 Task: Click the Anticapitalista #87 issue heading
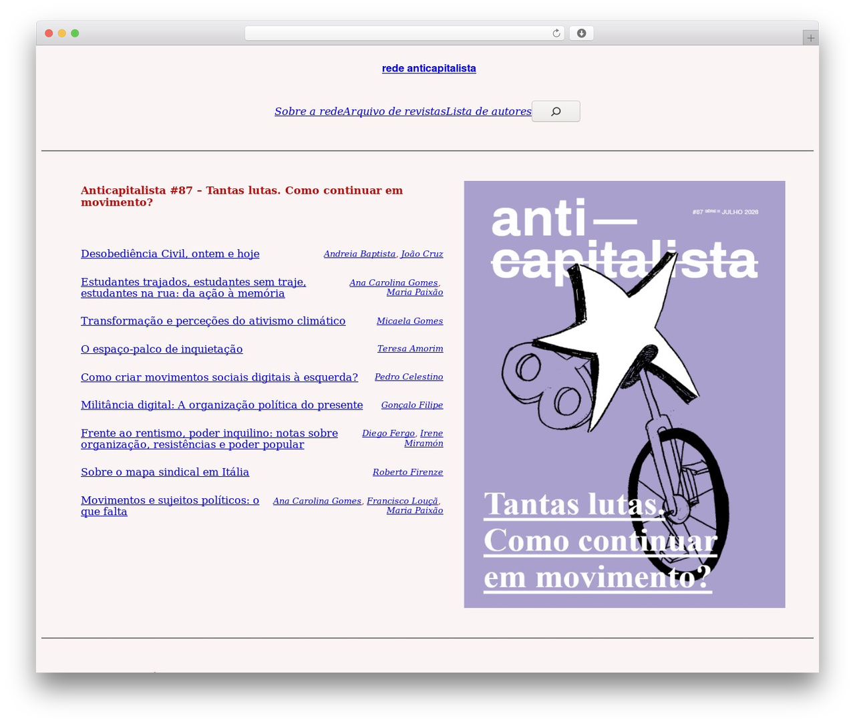click(242, 196)
